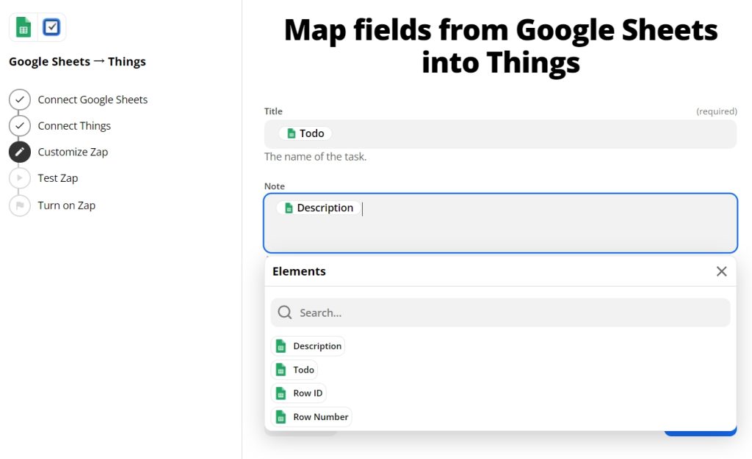Viewport: 752px width, 459px height.
Task: Insert the Row Number element
Action: (311, 417)
